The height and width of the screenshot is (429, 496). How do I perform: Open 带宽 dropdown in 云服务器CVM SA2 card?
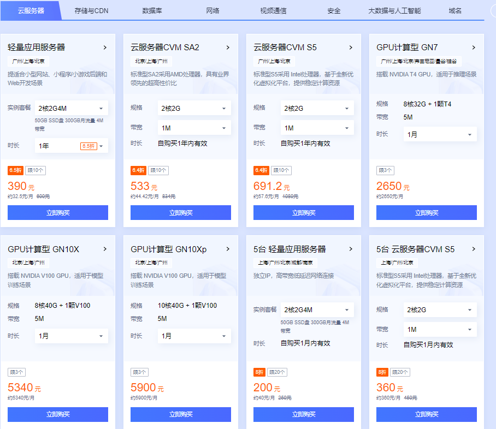[194, 128]
